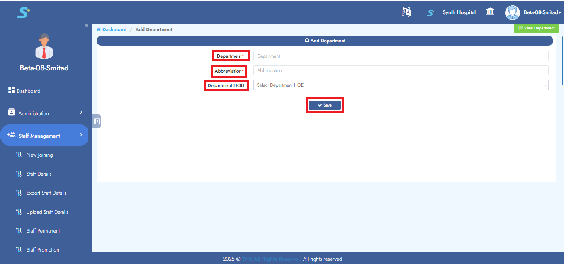Go to Upload Staff Details
This screenshot has width=564, height=264.
47,212
